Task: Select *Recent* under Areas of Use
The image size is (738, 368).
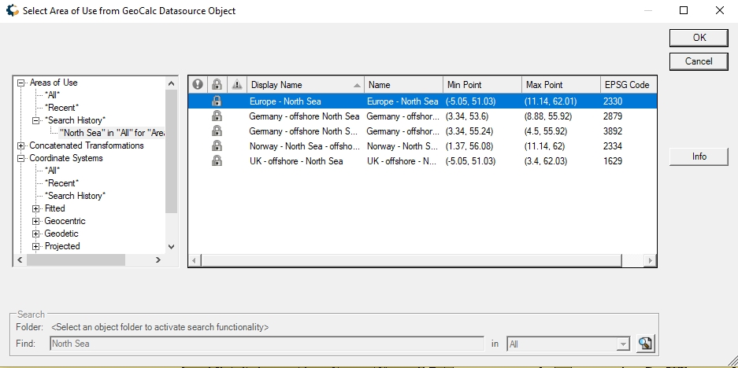Action: click(x=61, y=108)
